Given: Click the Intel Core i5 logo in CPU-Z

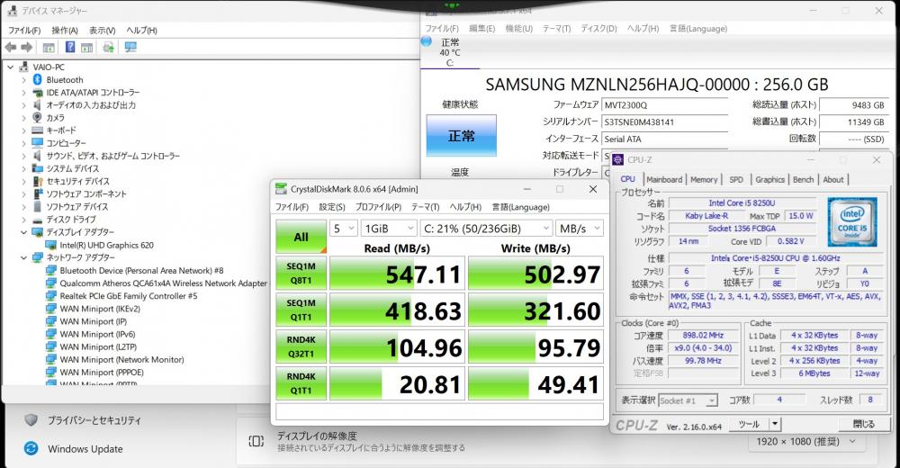Looking at the screenshot, I should pos(851,221).
